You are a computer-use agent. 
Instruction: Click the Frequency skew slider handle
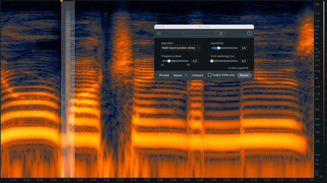coord(169,61)
